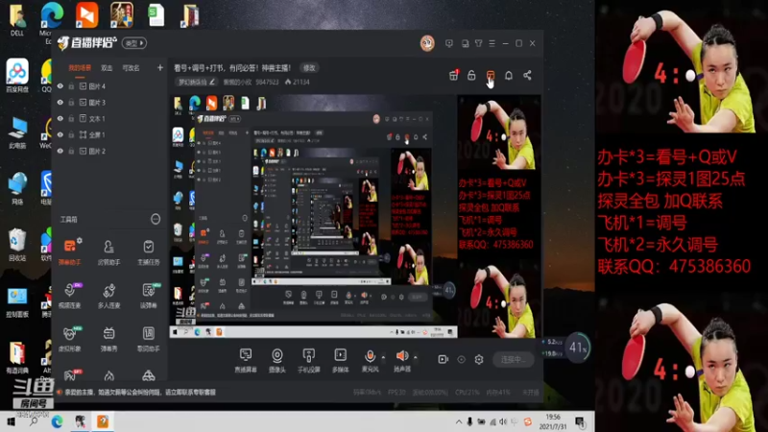The width and height of the screenshot is (768, 432).
Task: Add a phone screen mirroring source
Action: click(308, 360)
